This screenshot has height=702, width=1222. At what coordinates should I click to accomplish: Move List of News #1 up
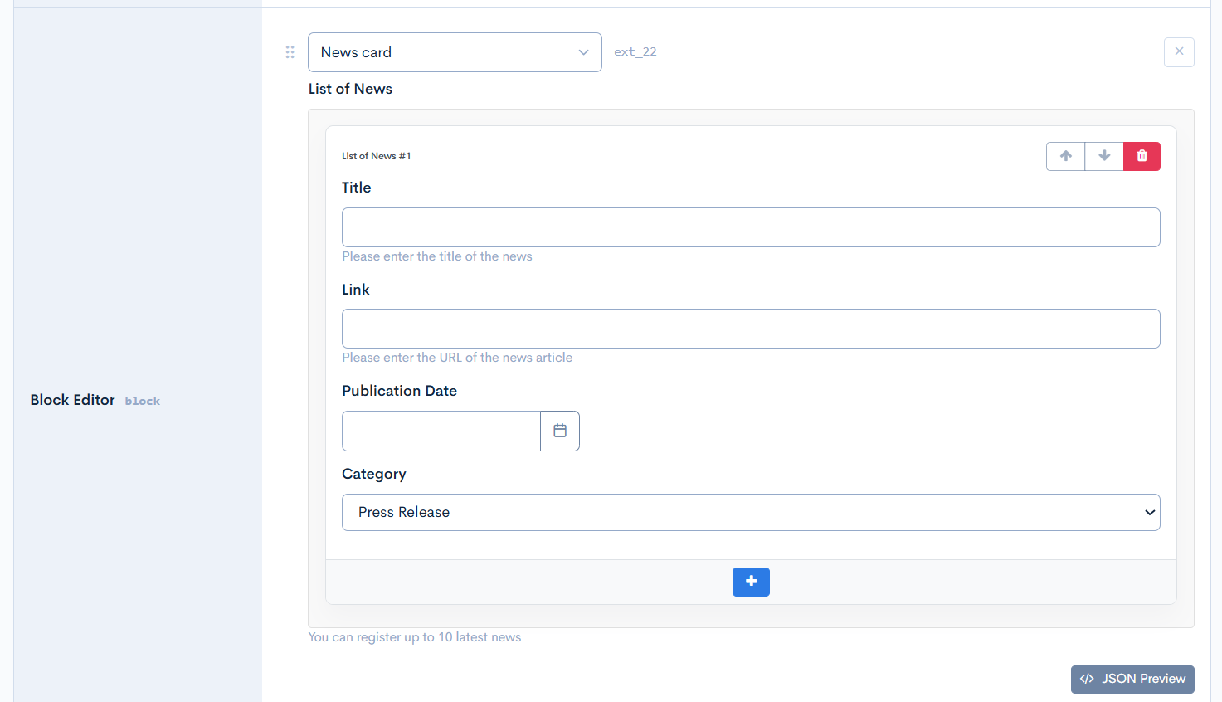pyautogui.click(x=1065, y=156)
